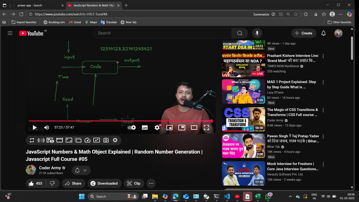Toggle theater mode
Viewport: 359px width, 202px height.
[x=194, y=127]
